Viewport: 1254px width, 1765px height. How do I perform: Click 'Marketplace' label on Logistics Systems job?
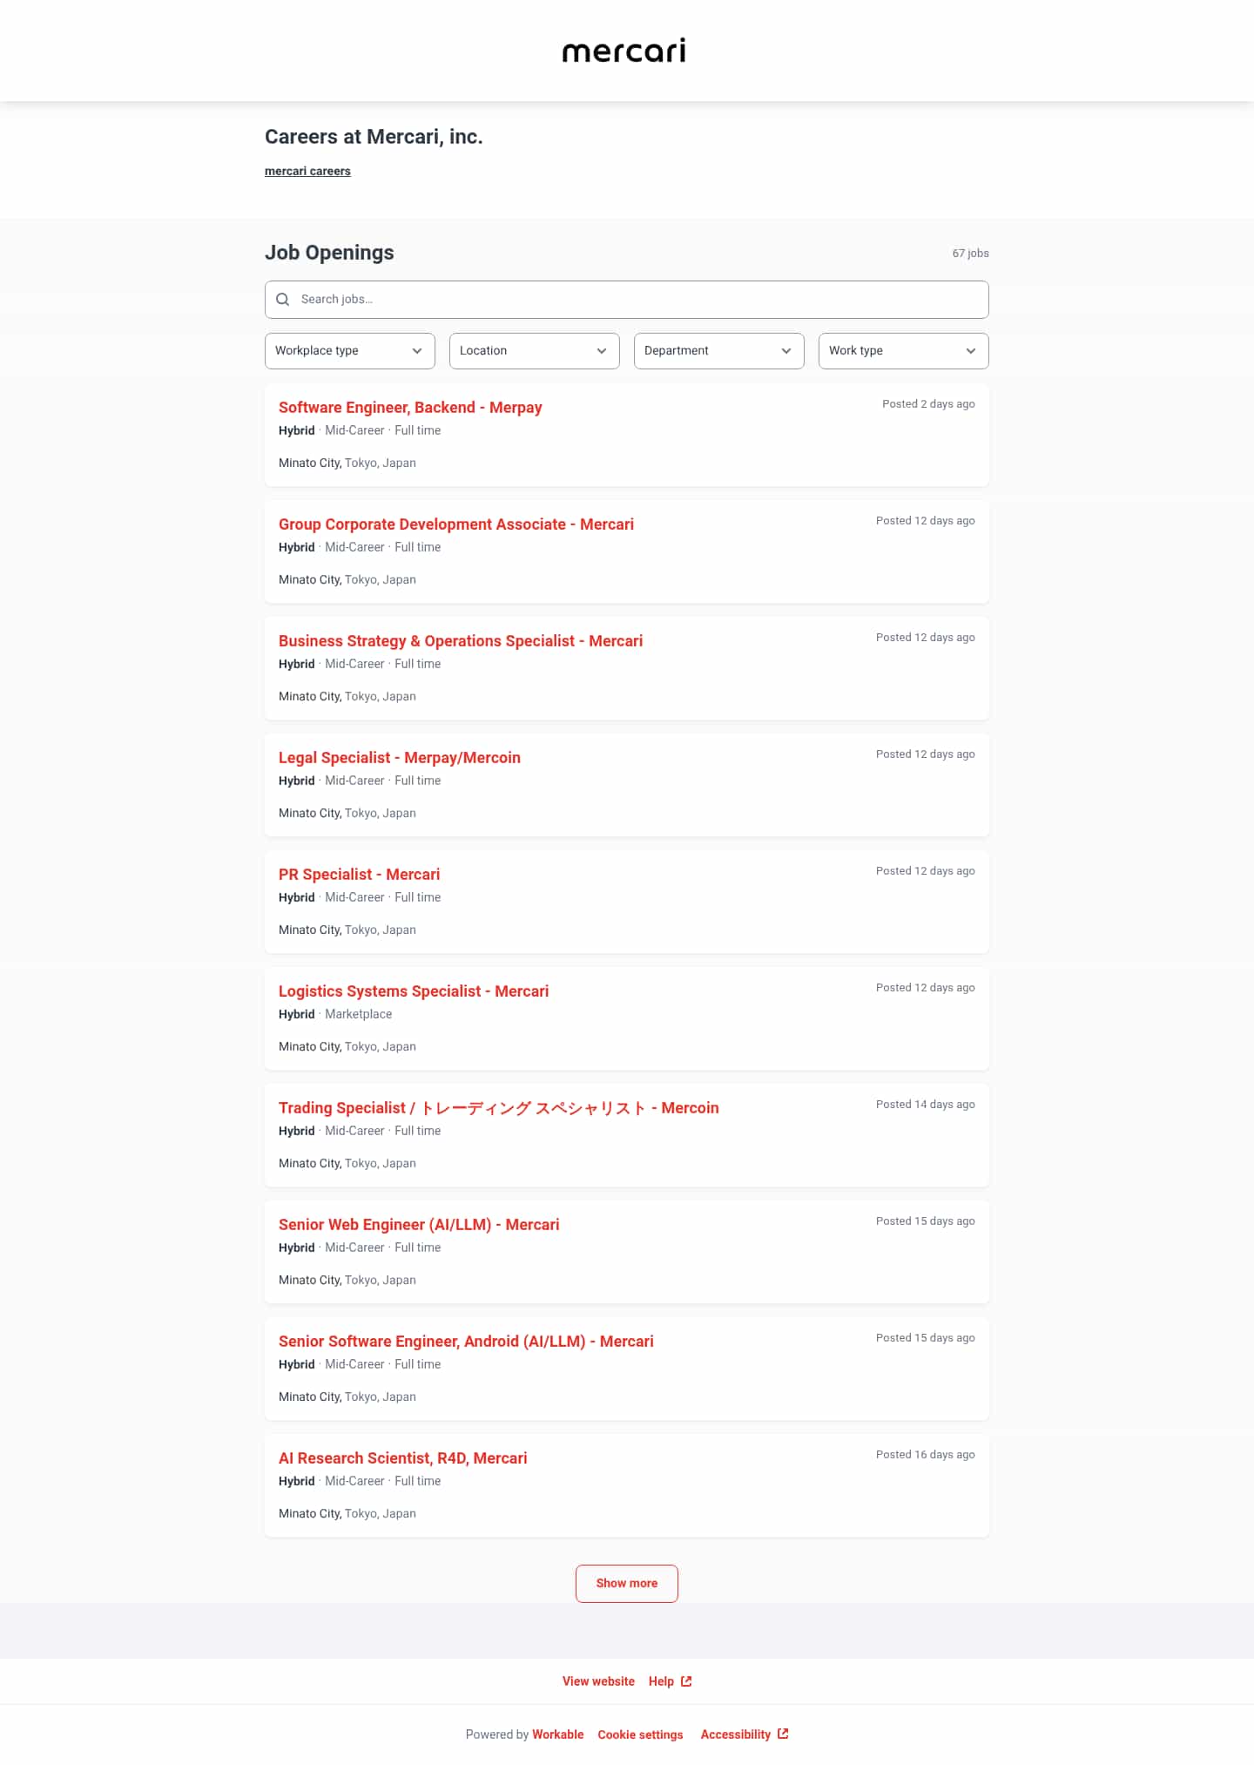click(x=359, y=1014)
